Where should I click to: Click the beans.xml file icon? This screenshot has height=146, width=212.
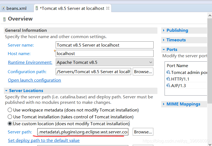click(4, 8)
